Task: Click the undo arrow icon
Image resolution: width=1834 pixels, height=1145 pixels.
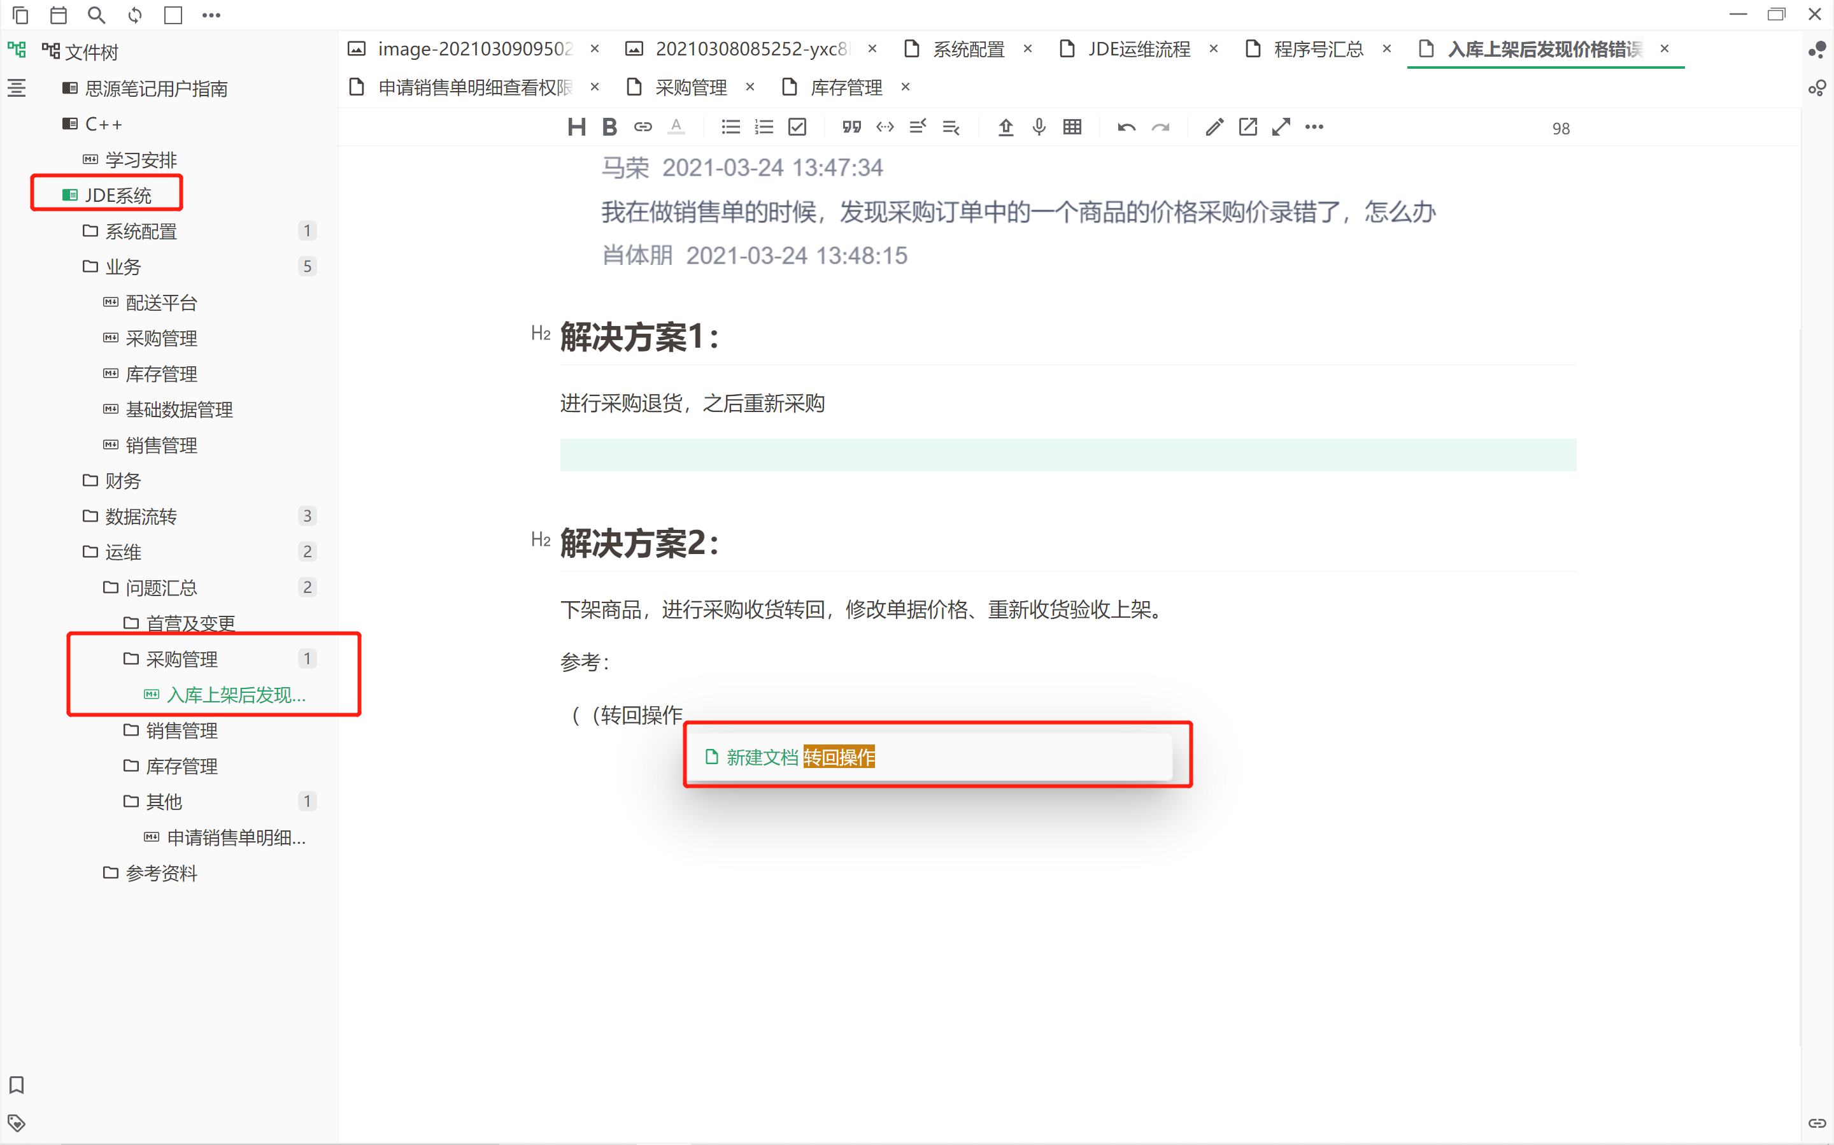Action: pyautogui.click(x=1126, y=127)
